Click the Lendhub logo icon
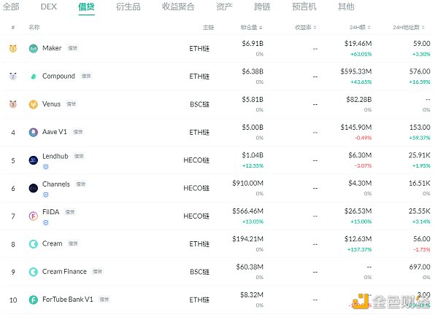 tap(34, 160)
